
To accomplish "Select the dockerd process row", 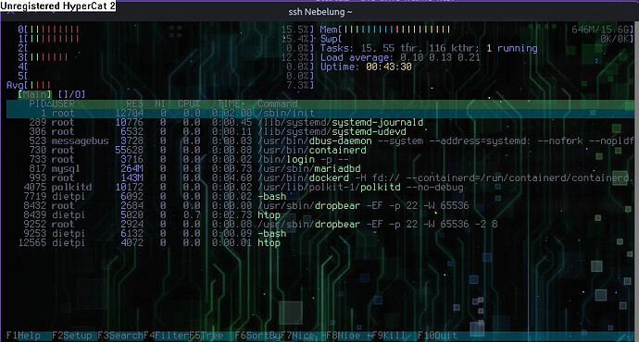I will click(320, 178).
